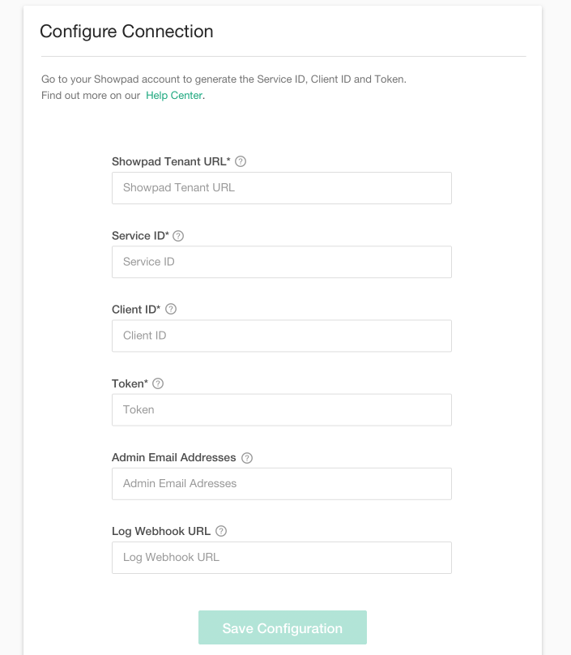Click the Admin Email Addresses label
The height and width of the screenshot is (655, 571).
point(175,457)
